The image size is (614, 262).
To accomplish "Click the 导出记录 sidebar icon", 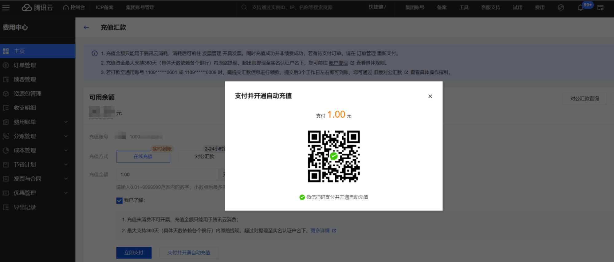I will coord(6,207).
